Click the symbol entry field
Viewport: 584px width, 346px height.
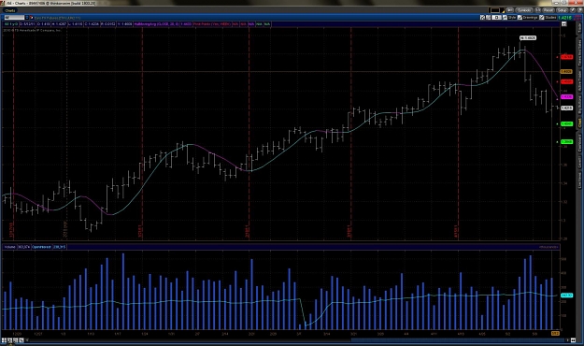[14, 18]
